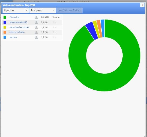The image size is (147, 137).
Task: Click the green Ferrerloz color swatch
Action: (5, 17)
